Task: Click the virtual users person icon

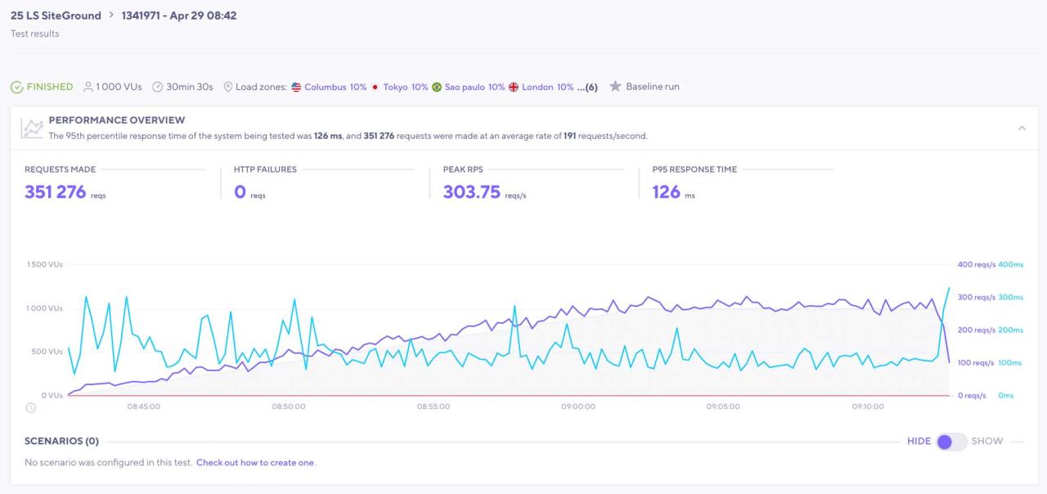Action: click(x=88, y=87)
